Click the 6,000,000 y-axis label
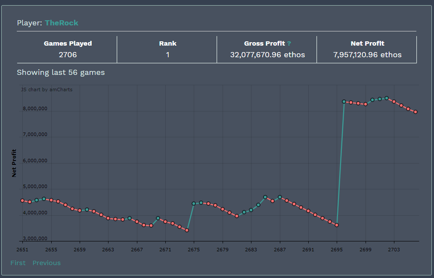Viewport: 434px width, 278px height. click(35, 161)
